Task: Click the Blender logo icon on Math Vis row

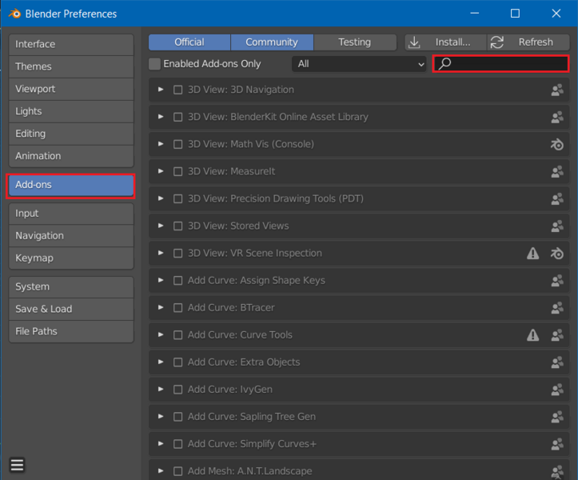Action: pyautogui.click(x=557, y=144)
